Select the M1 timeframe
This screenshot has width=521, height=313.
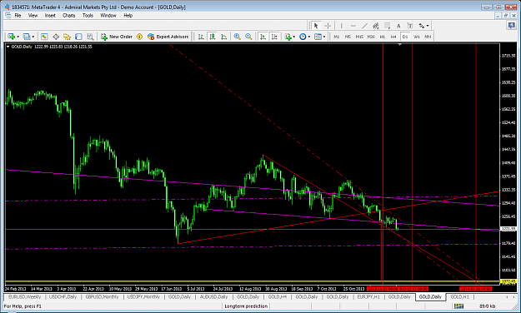click(337, 37)
